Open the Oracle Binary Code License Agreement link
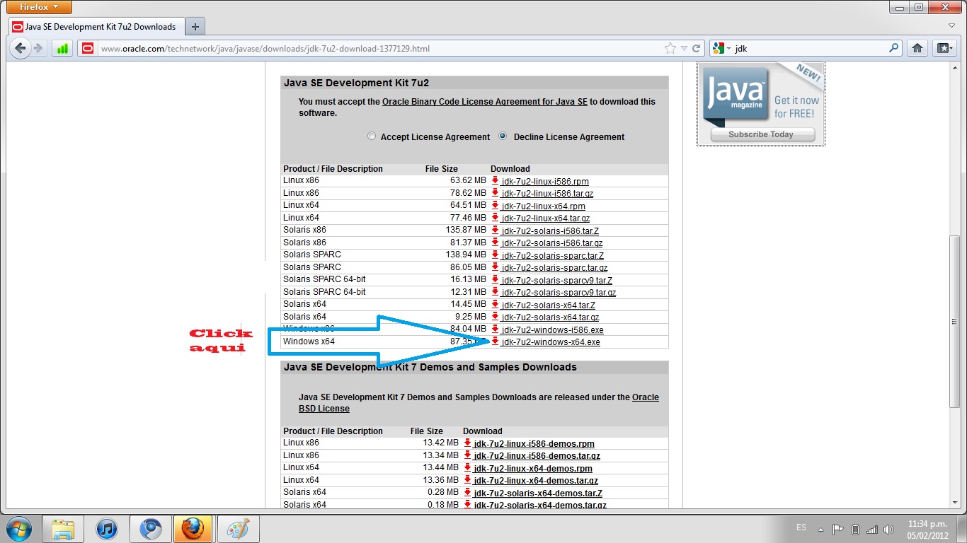This screenshot has width=967, height=543. [485, 102]
